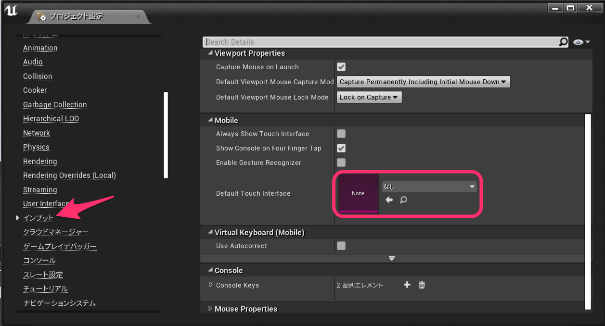The width and height of the screenshot is (605, 326).
Task: Expand the Mouse Properties section
Action: pyautogui.click(x=210, y=309)
